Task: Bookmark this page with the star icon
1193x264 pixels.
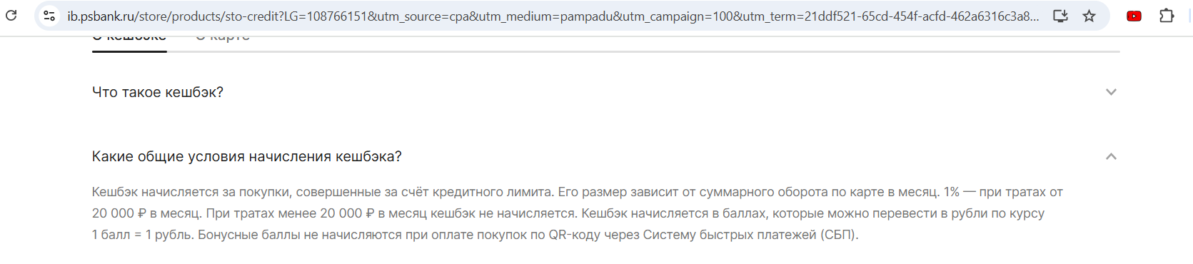Action: [1089, 16]
